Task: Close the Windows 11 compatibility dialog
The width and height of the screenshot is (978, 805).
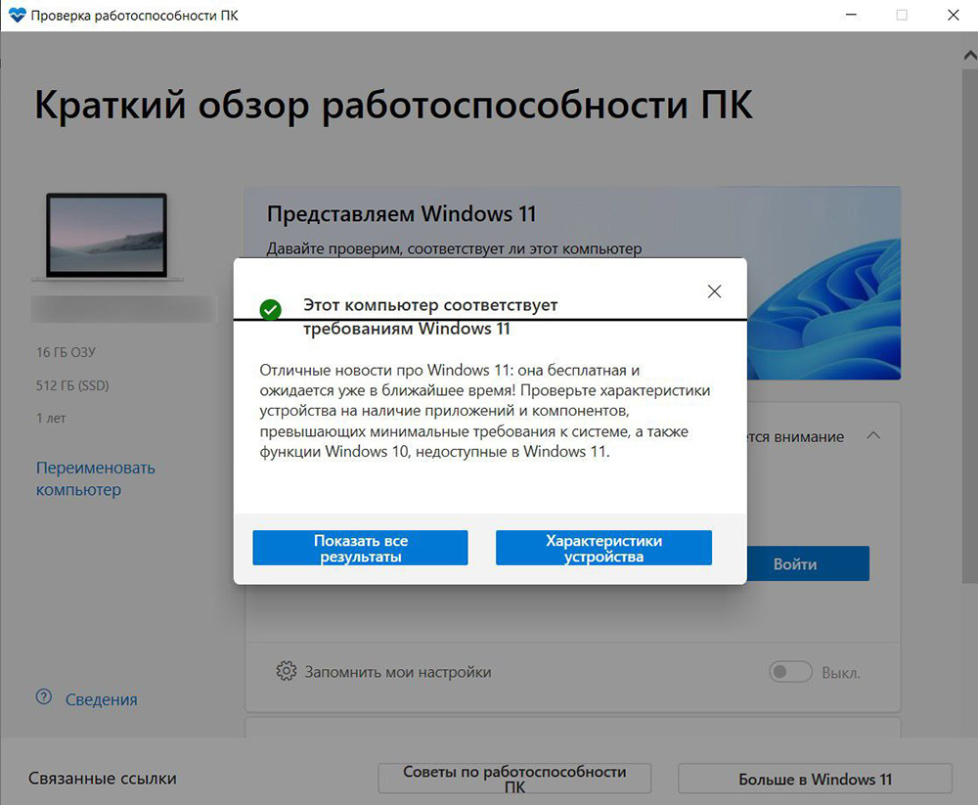Action: 714,291
